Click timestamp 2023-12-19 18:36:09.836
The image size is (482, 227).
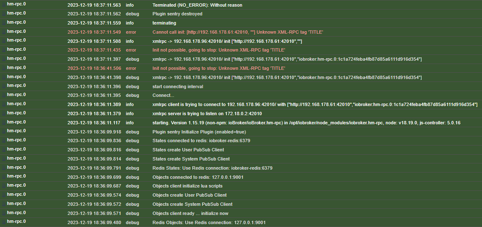[x=94, y=141]
